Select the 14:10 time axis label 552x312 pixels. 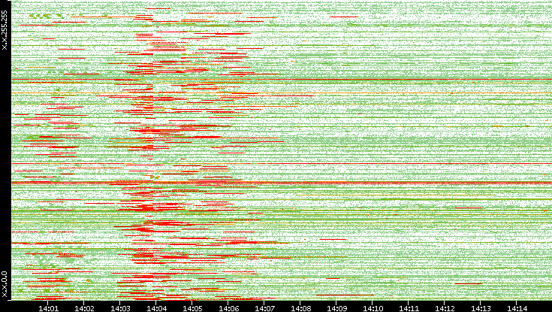[x=372, y=308]
